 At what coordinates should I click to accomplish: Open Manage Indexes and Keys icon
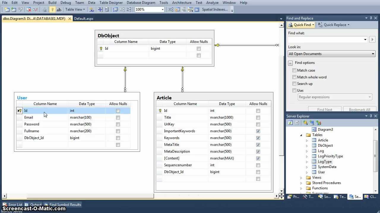pos(177,9)
